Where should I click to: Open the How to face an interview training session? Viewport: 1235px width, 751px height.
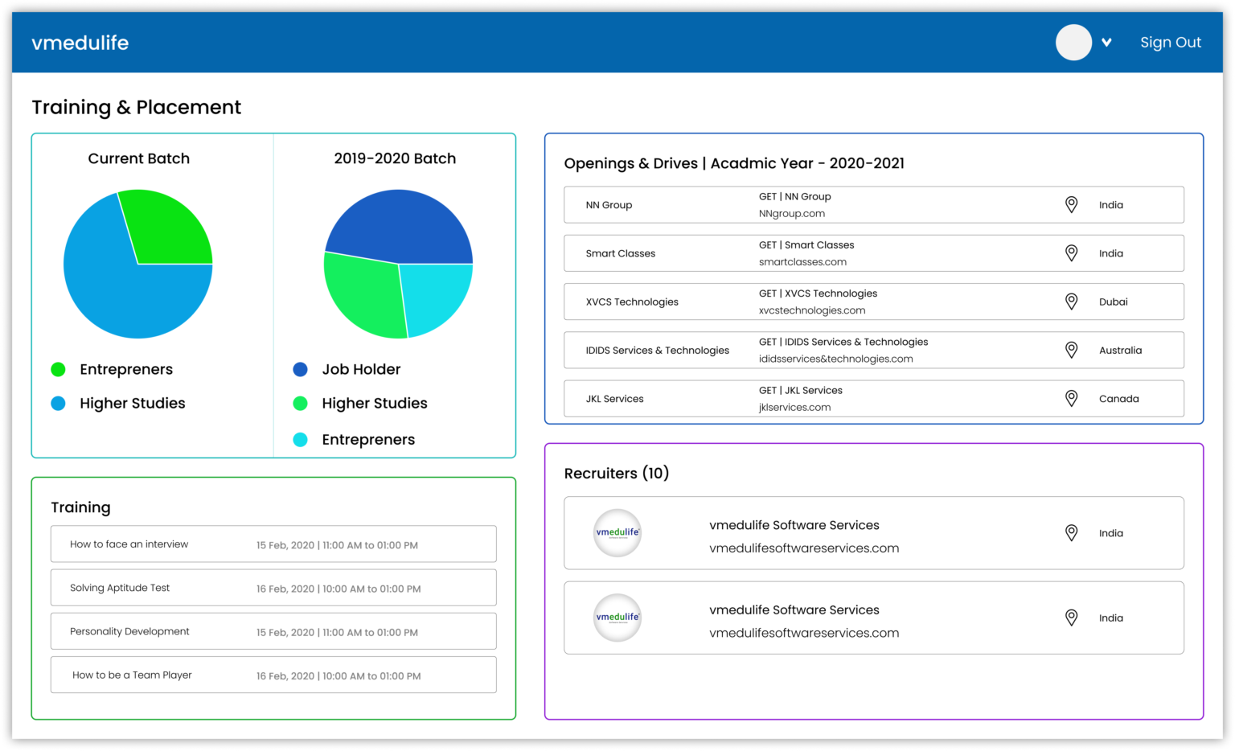[273, 544]
